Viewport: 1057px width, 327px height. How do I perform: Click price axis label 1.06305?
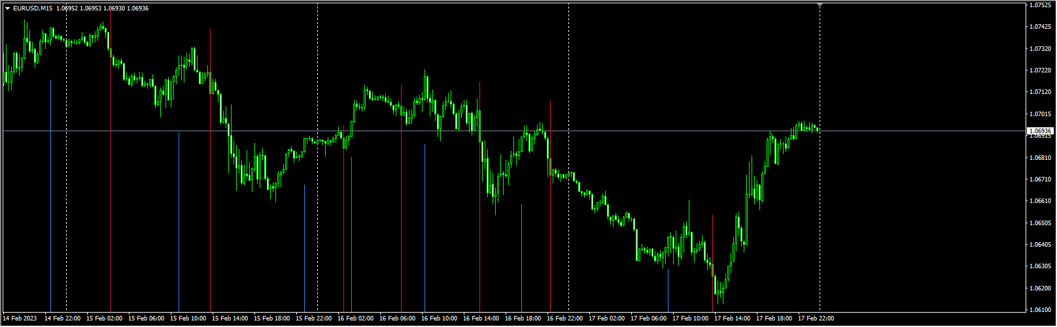(x=1040, y=266)
